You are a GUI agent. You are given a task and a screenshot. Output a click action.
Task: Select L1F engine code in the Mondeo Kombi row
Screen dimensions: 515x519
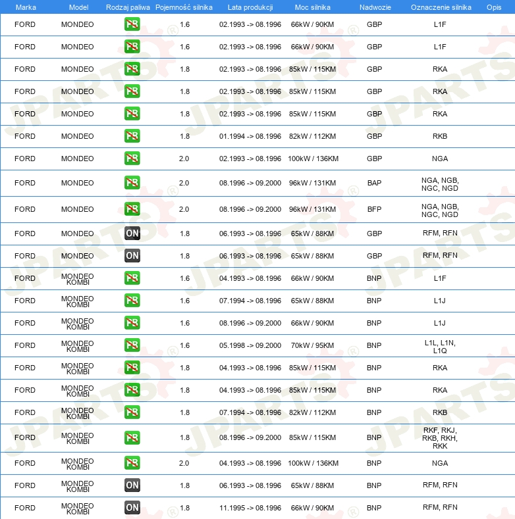point(440,278)
